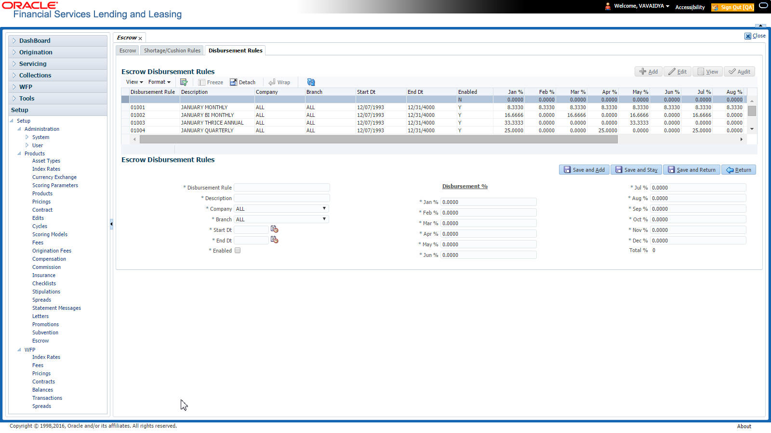This screenshot has width=771, height=433.
Task: Select the 01001 JANUARY MONTHLY row
Action: pos(434,107)
